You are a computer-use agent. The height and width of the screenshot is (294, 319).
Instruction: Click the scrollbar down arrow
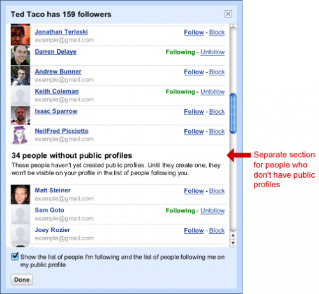click(233, 243)
